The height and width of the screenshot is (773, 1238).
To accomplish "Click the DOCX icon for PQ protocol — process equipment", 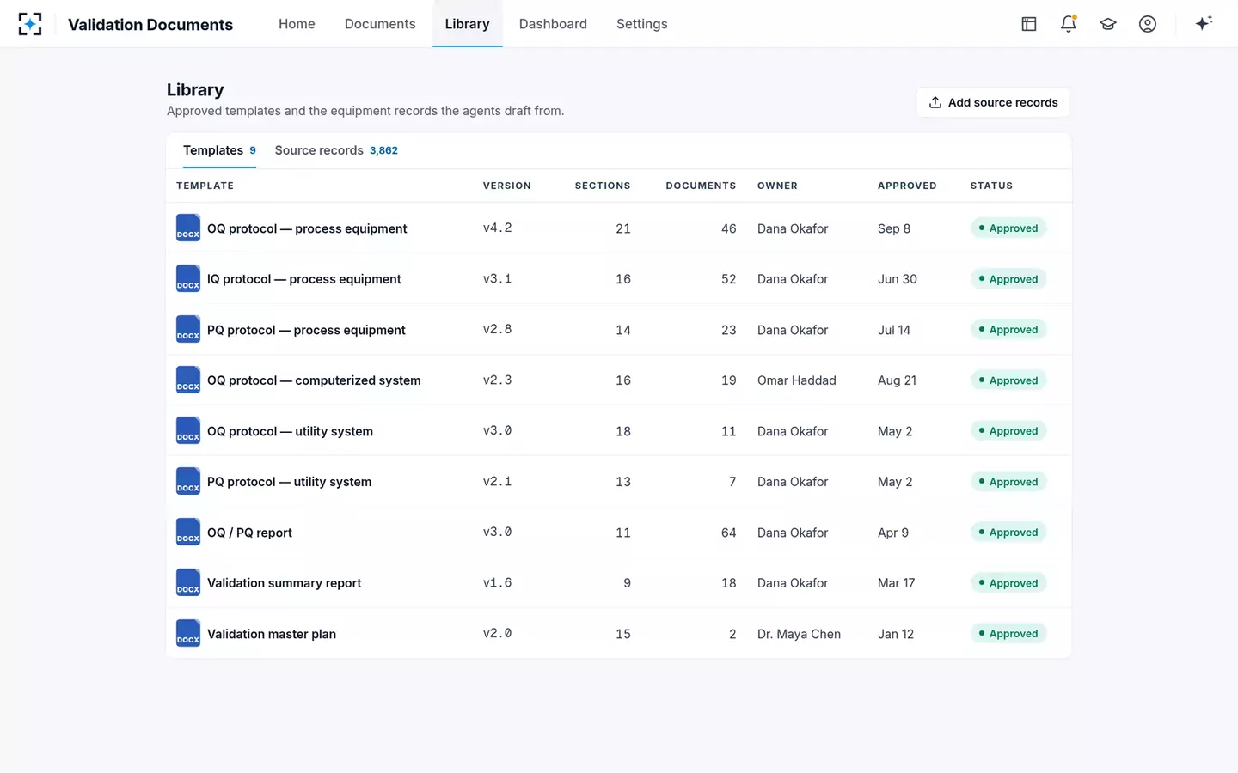I will [188, 330].
